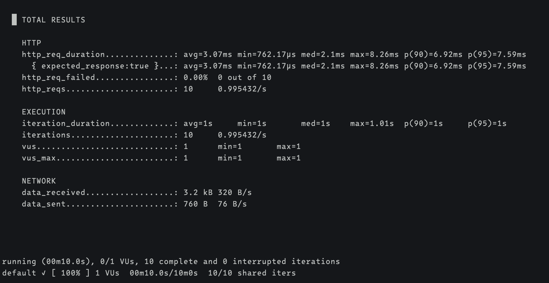The image size is (549, 283).
Task: Click the 10/10 shared iters text
Action: click(252, 273)
